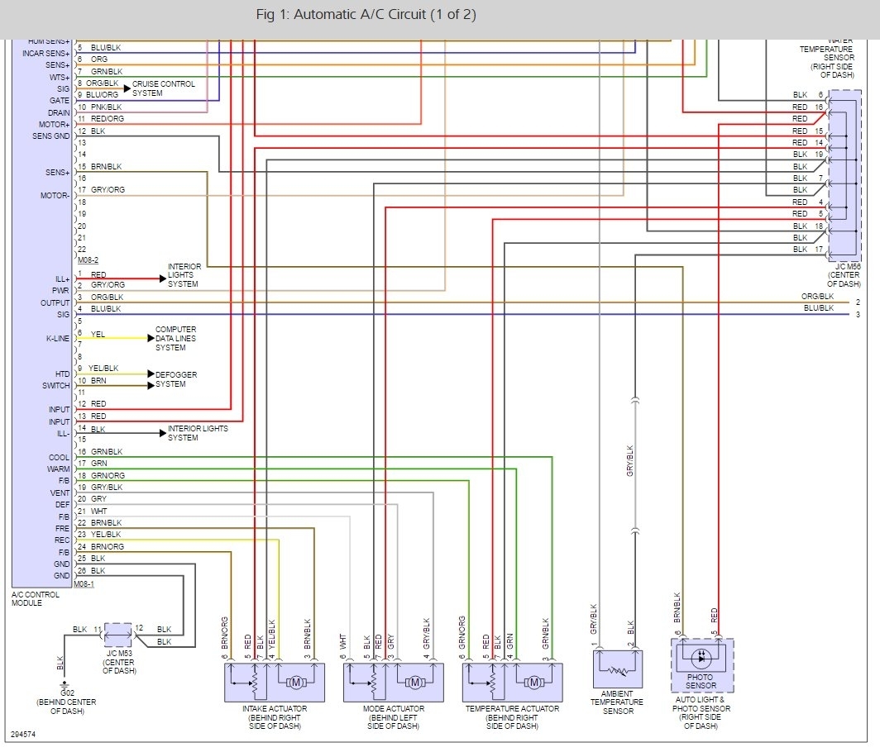Click the figure title Automatic A/C Circuit

click(x=366, y=15)
